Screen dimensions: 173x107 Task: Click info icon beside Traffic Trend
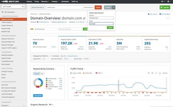coord(84,69)
